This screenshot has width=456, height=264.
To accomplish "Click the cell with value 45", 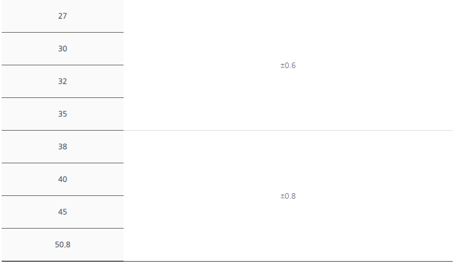I will [x=63, y=212].
